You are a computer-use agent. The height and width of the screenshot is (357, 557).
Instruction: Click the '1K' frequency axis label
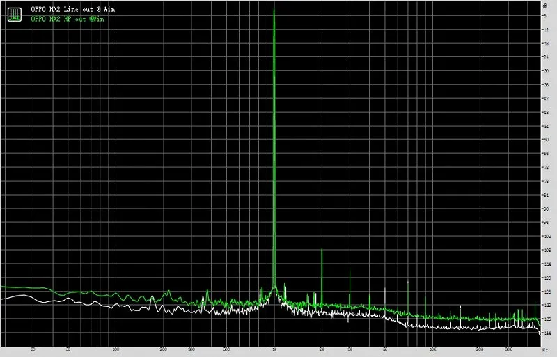coord(274,349)
